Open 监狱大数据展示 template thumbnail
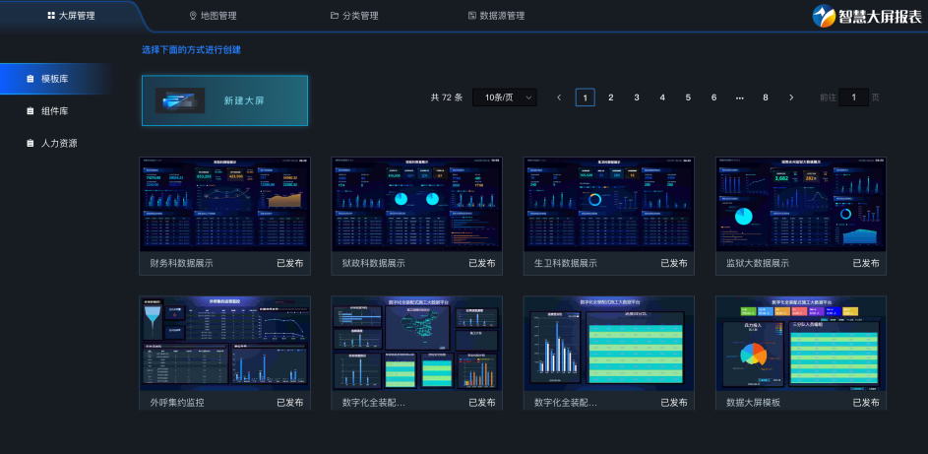Viewport: 928px width, 454px height. [801, 204]
